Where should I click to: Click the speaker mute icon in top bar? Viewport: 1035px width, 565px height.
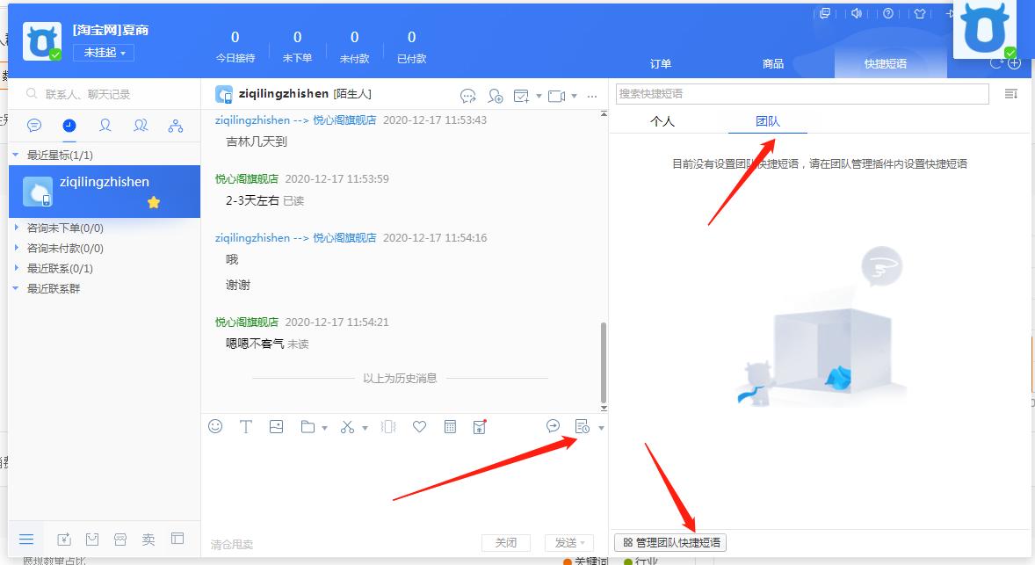tap(856, 14)
